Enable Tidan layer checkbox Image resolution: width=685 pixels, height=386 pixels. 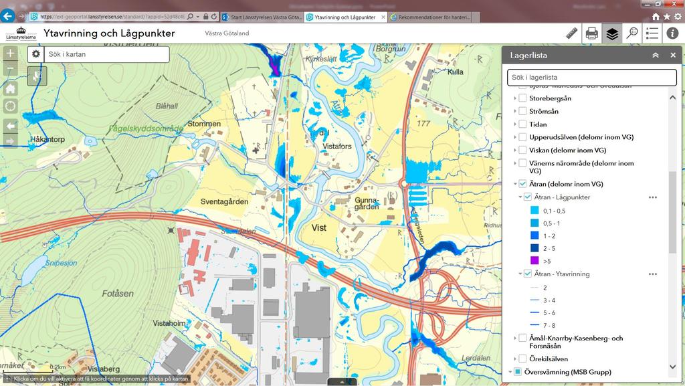click(522, 124)
